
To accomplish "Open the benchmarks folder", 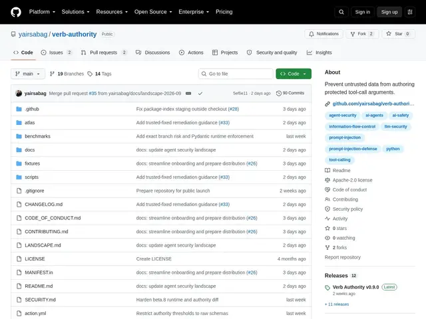I will [x=37, y=136].
